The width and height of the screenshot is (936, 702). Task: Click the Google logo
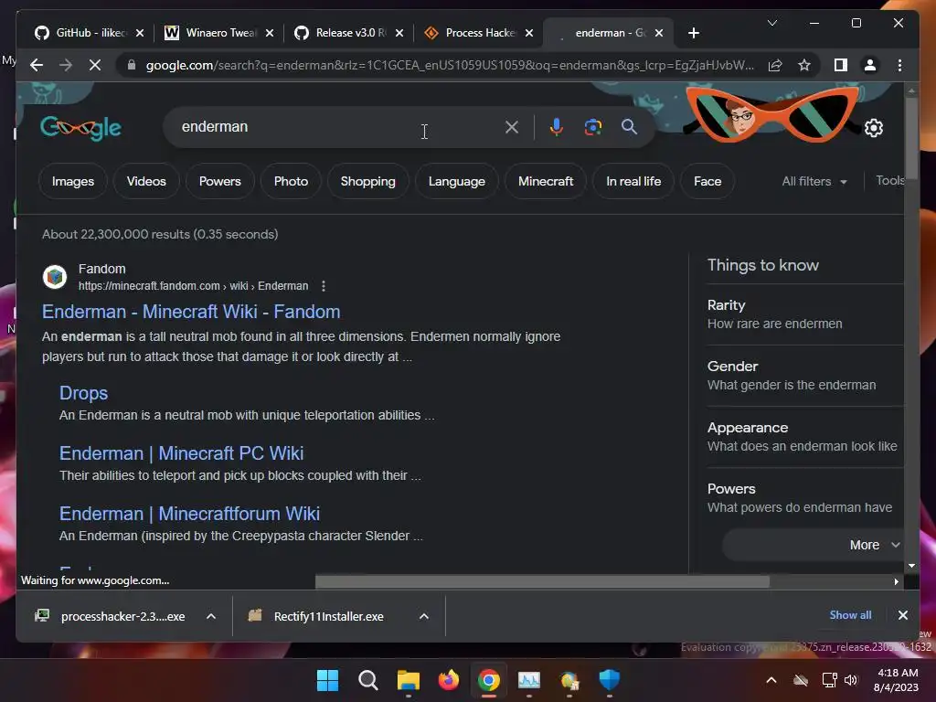point(80,128)
